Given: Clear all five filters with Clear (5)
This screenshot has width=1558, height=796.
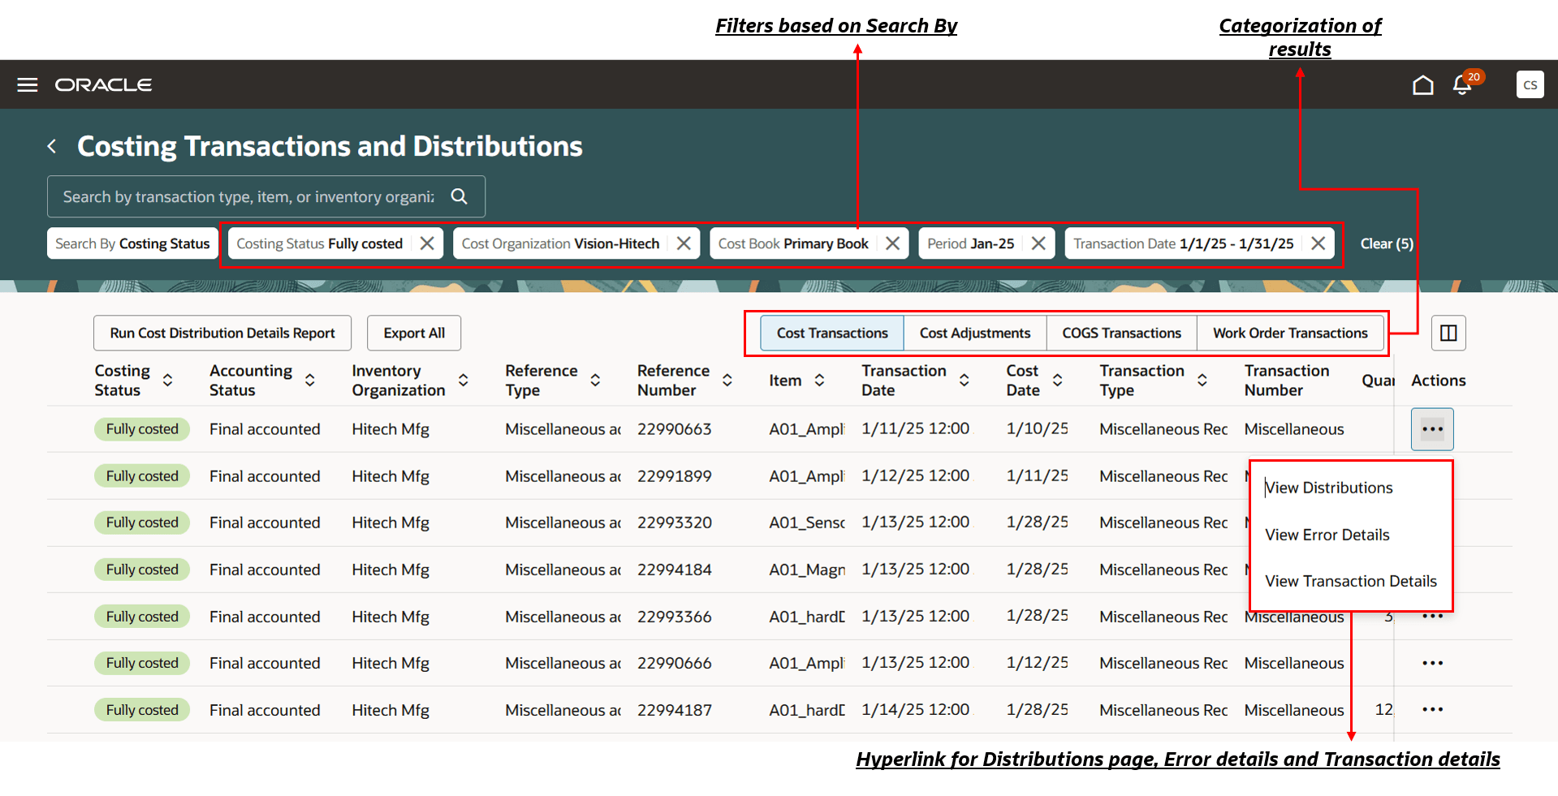Looking at the screenshot, I should 1386,243.
